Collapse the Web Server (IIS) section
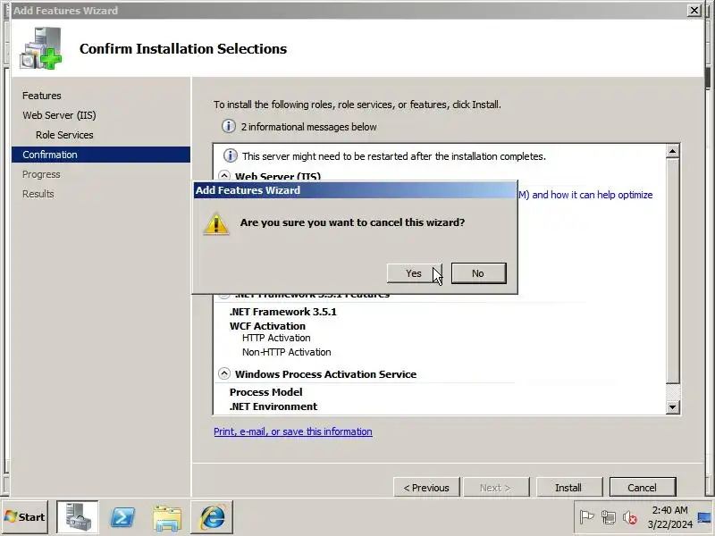 point(224,175)
